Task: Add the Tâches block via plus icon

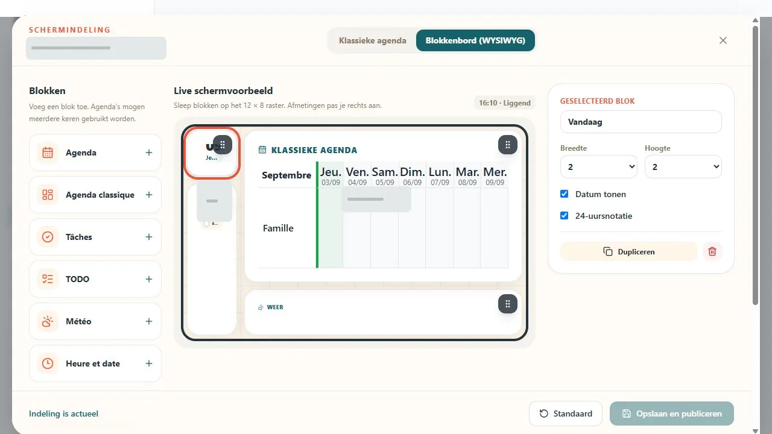Action: click(x=149, y=237)
